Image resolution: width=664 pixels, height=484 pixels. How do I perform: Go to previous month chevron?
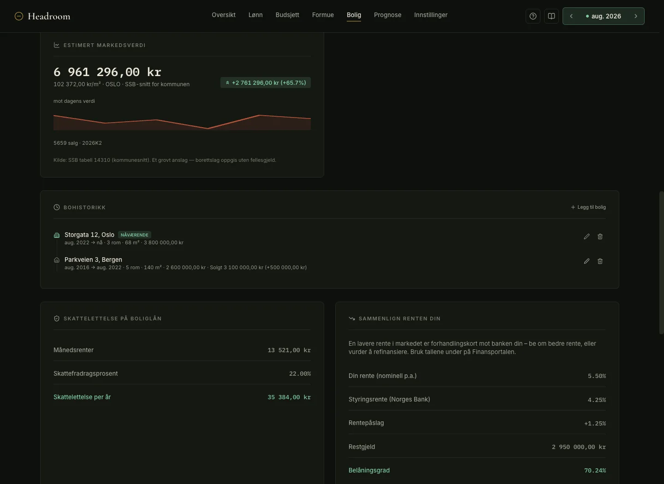(x=571, y=16)
